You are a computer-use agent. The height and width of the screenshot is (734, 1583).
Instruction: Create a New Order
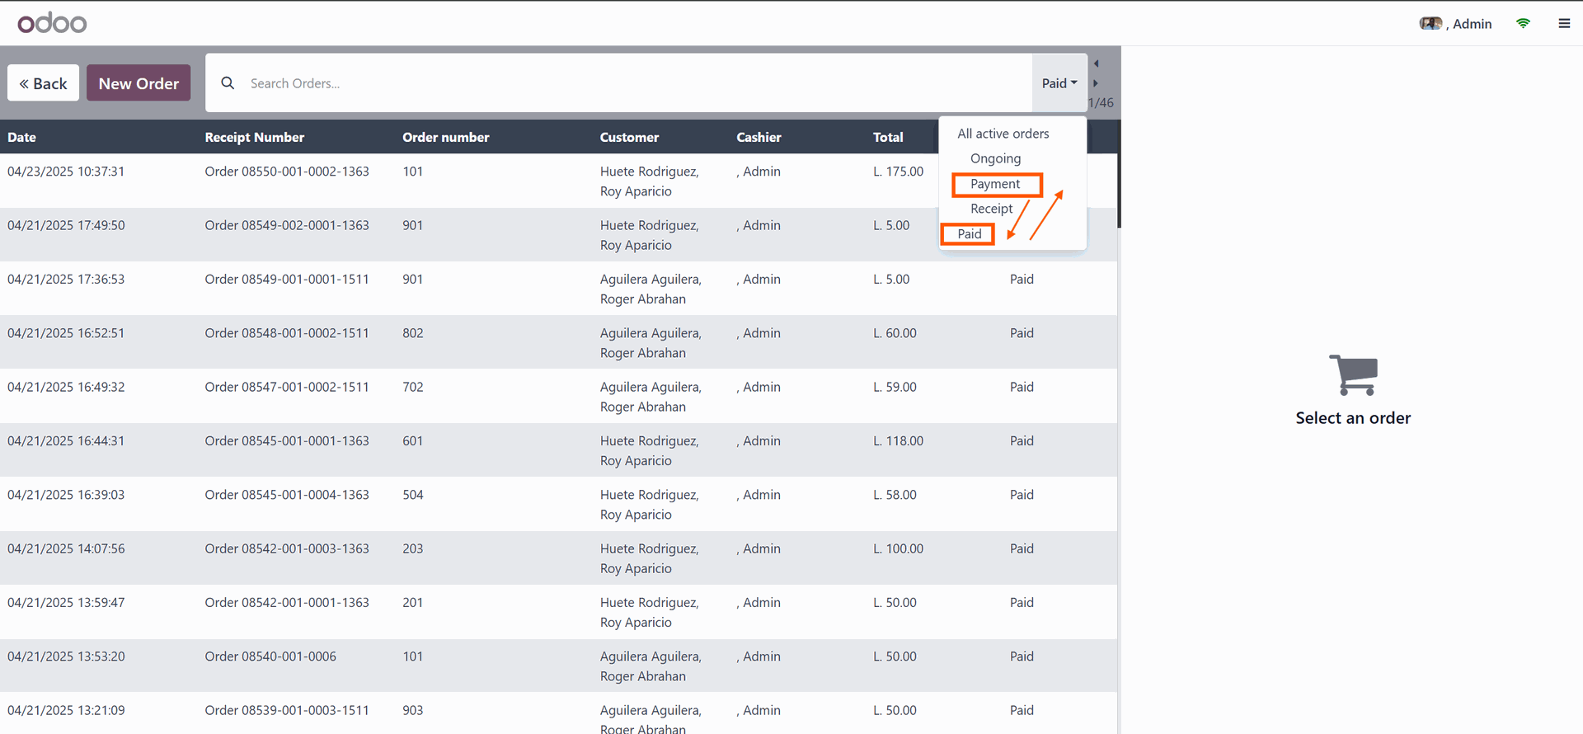tap(139, 83)
